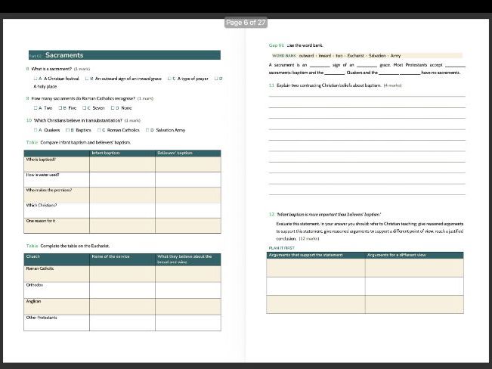
Task: Click the 'Sacraments' section heading
Action: 64,55
